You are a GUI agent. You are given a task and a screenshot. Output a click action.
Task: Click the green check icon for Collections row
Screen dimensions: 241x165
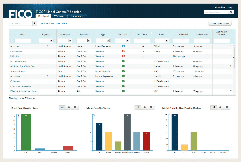(123, 81)
